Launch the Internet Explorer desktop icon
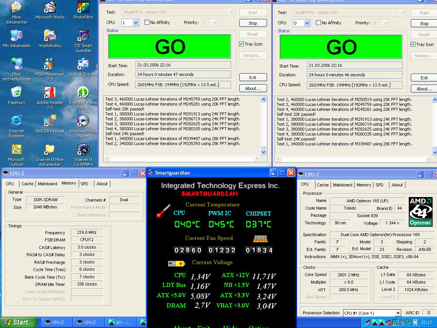The image size is (437, 328). click(x=16, y=126)
